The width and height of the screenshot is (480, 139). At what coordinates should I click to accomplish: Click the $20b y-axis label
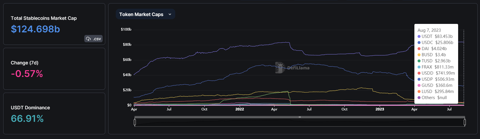click(127, 90)
